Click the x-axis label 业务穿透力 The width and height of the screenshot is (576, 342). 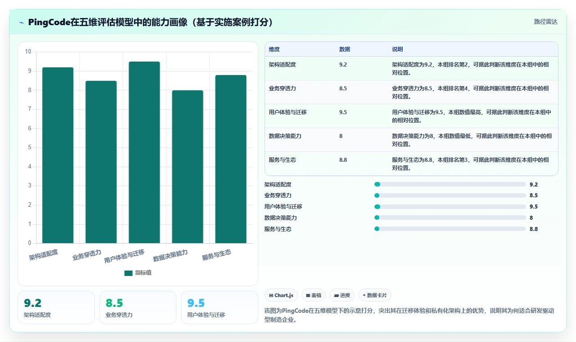coord(87,255)
